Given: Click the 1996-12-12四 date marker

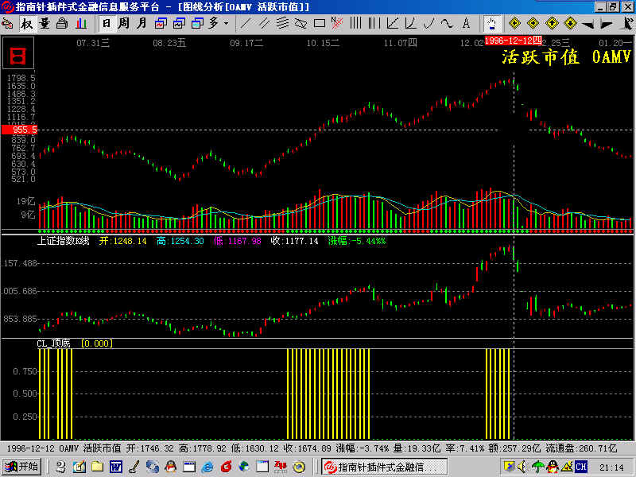Looking at the screenshot, I should coord(513,41).
